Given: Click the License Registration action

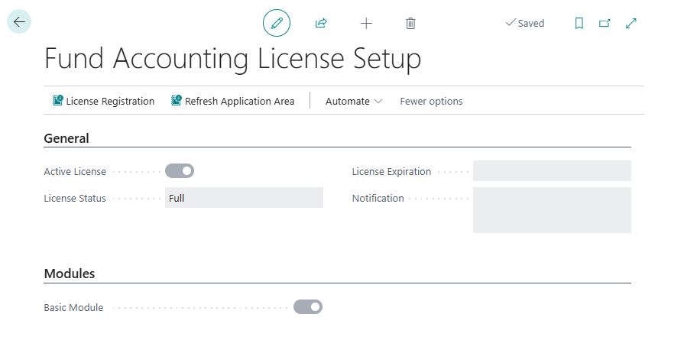Looking at the screenshot, I should [104, 101].
